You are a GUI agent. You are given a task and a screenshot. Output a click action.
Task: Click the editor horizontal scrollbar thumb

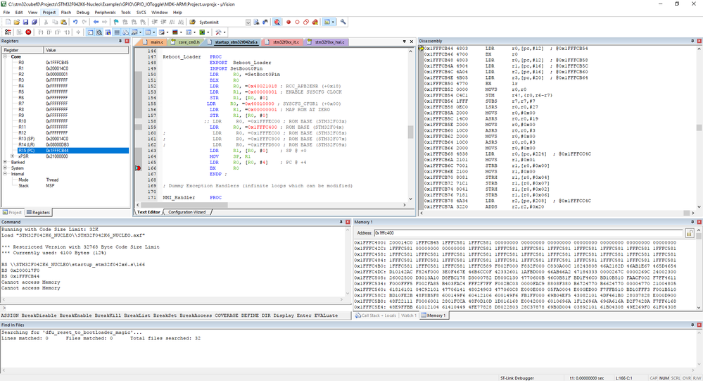(184, 205)
